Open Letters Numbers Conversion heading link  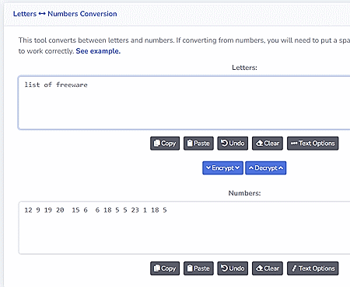[65, 14]
